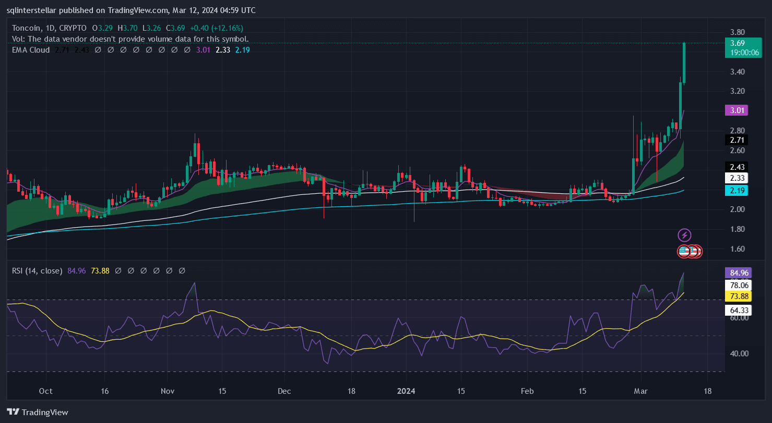Select the EMA Cloud indicator legend label
This screenshot has width=772, height=423.
(x=30, y=50)
